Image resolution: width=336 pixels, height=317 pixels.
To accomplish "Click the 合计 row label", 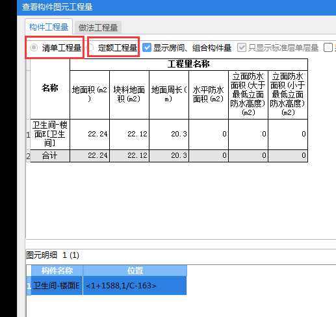I will (50, 156).
